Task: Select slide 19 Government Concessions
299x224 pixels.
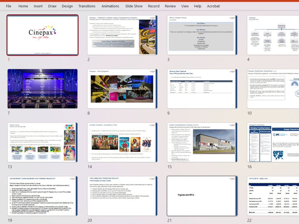Action: [x=42, y=196]
